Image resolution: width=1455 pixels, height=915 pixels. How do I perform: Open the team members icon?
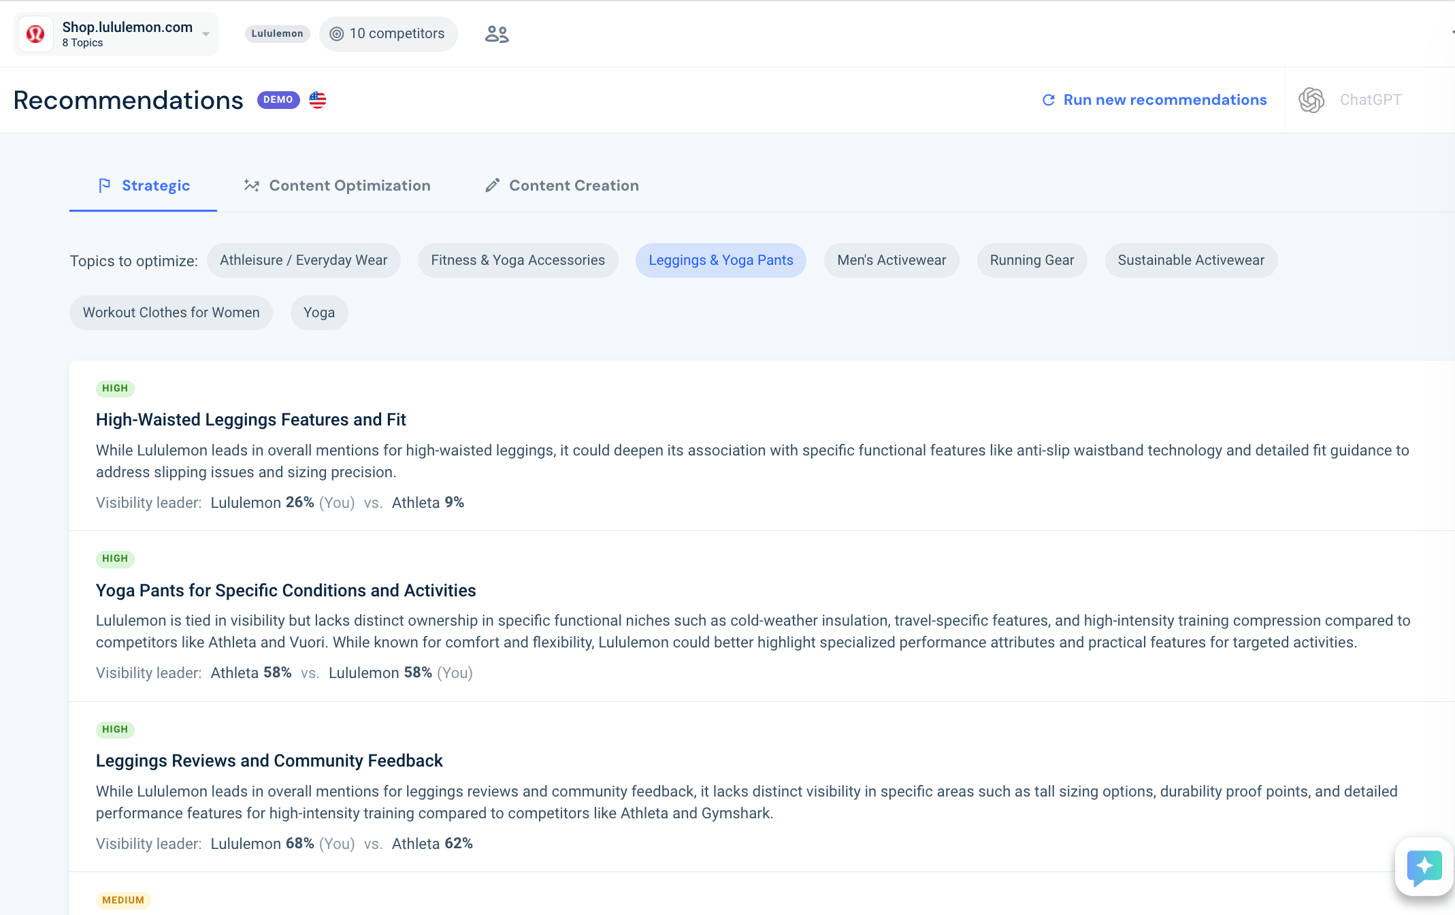point(497,33)
